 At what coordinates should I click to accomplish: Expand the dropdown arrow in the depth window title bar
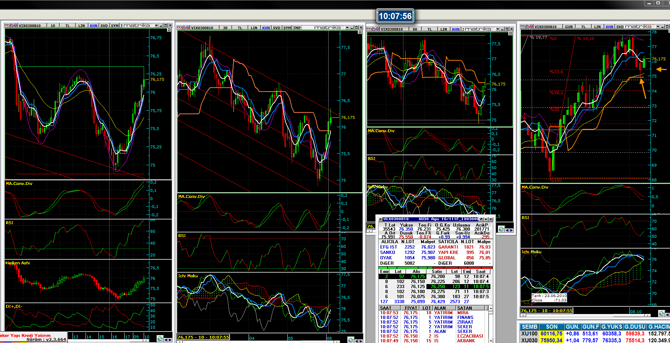coord(486,219)
